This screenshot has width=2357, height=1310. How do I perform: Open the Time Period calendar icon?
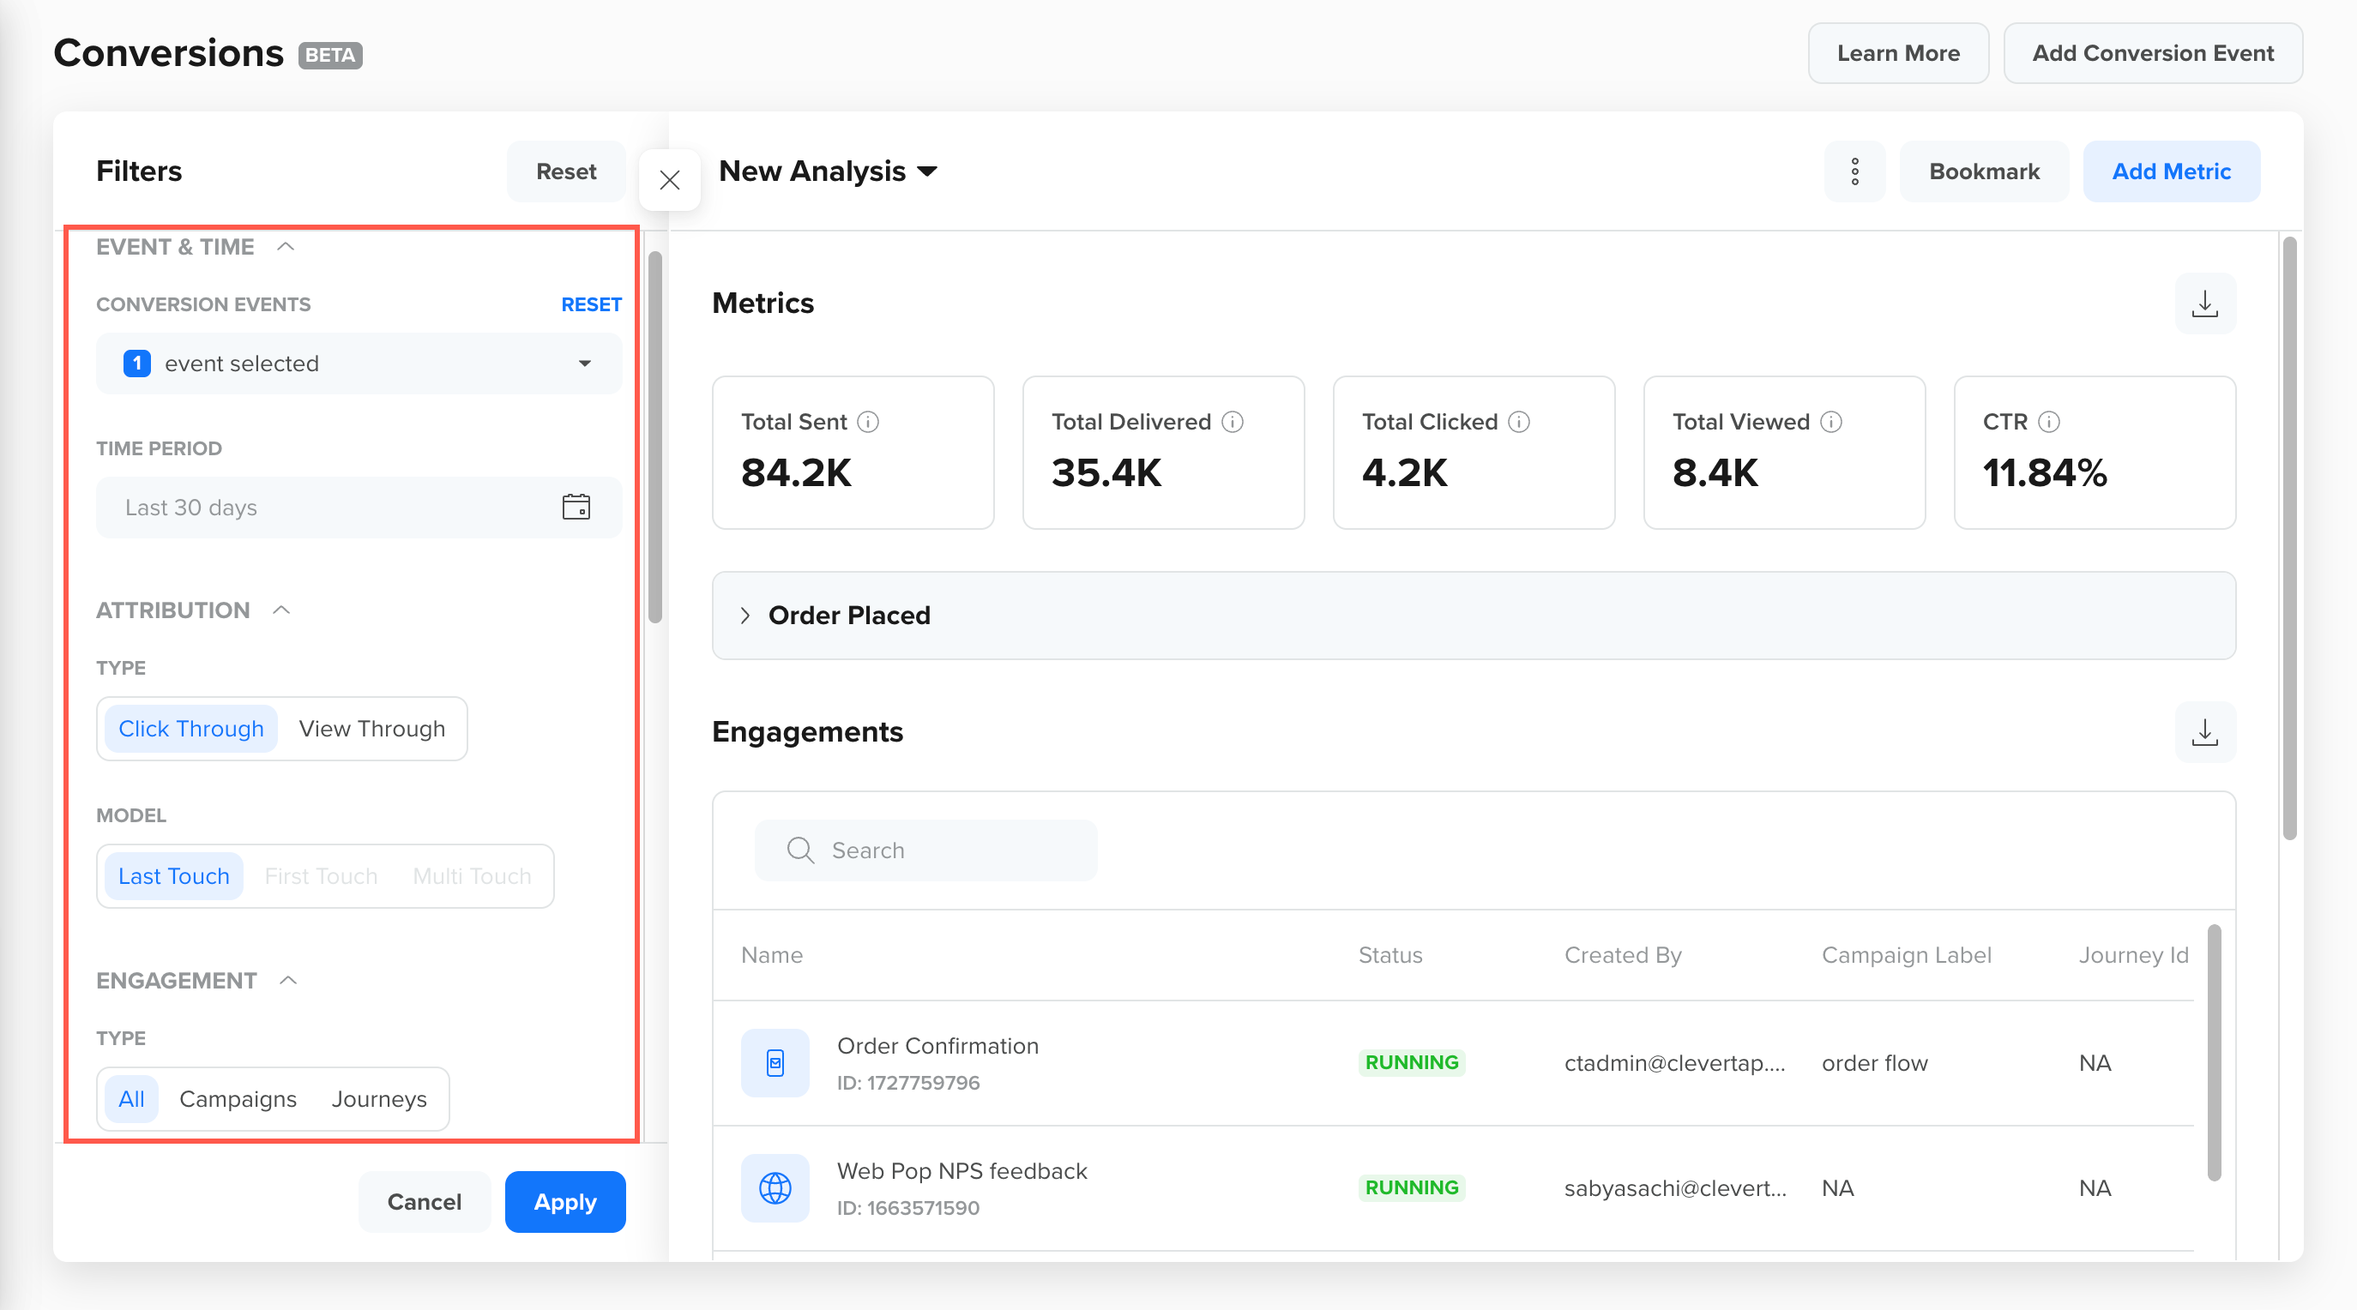pos(576,507)
